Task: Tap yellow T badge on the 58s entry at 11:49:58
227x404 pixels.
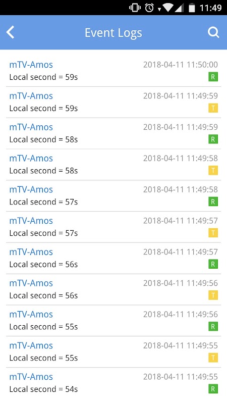Action: [213, 170]
